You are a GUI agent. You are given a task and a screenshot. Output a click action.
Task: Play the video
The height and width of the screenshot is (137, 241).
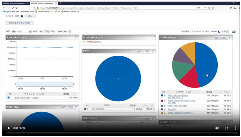pyautogui.click(x=9, y=128)
